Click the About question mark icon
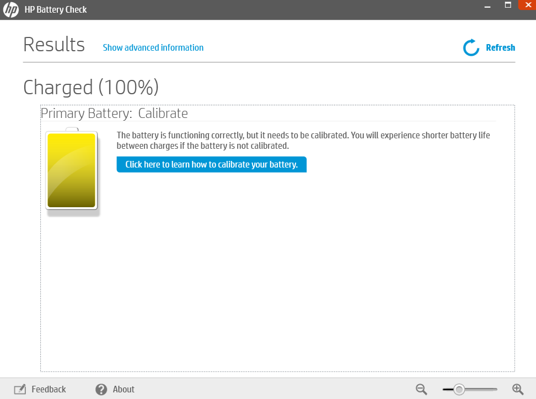 (100, 389)
